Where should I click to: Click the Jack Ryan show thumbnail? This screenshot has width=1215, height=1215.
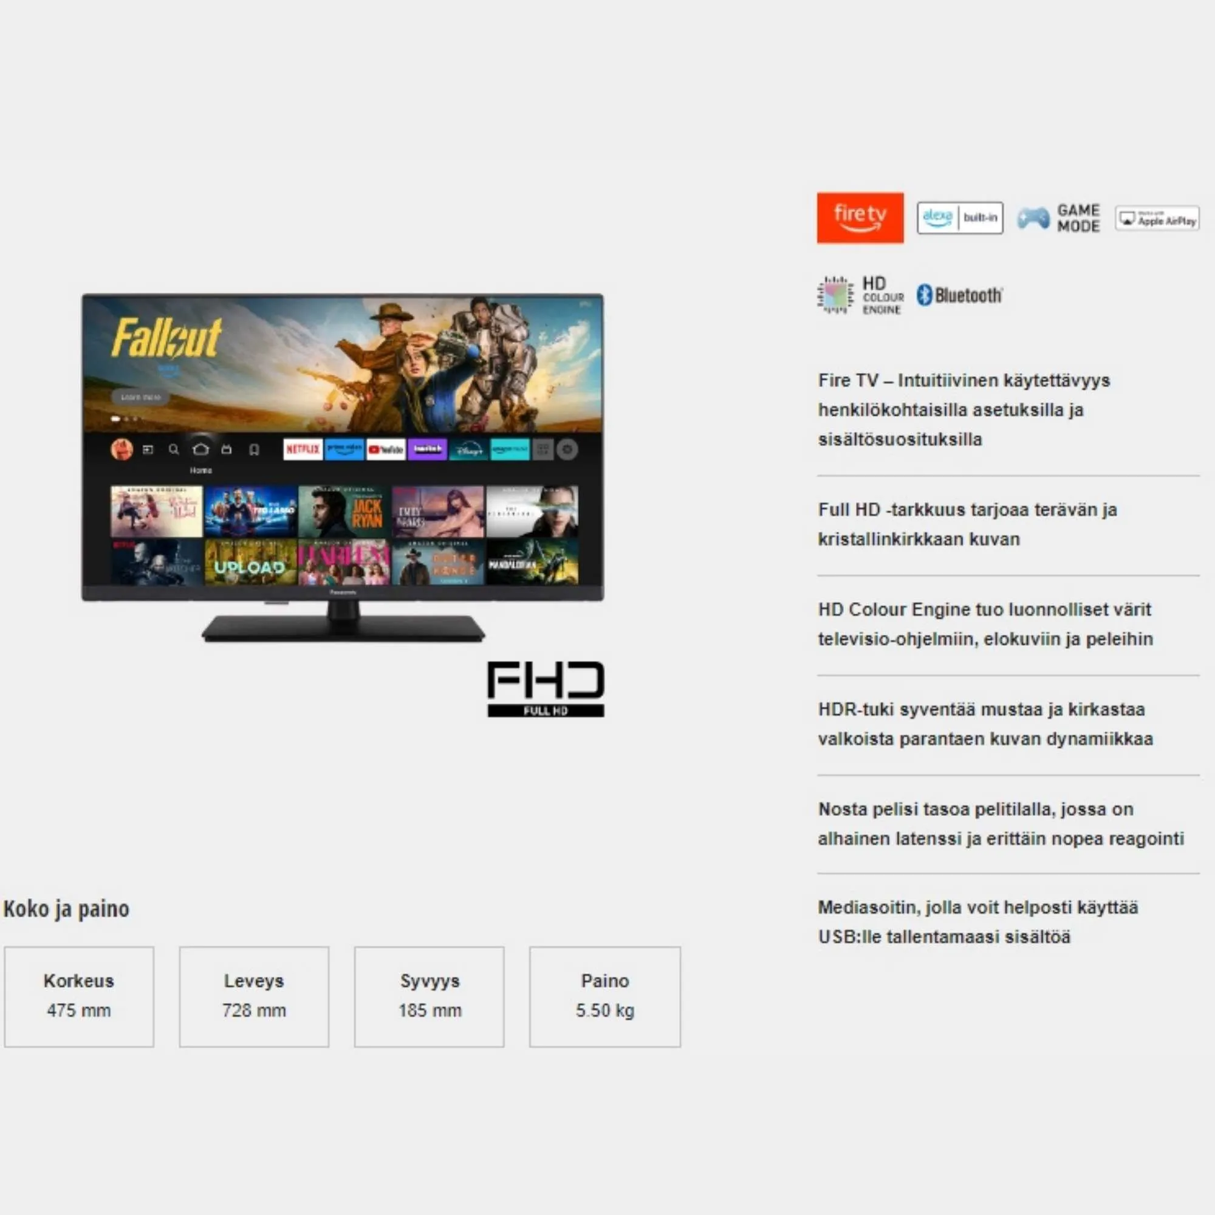click(x=344, y=512)
